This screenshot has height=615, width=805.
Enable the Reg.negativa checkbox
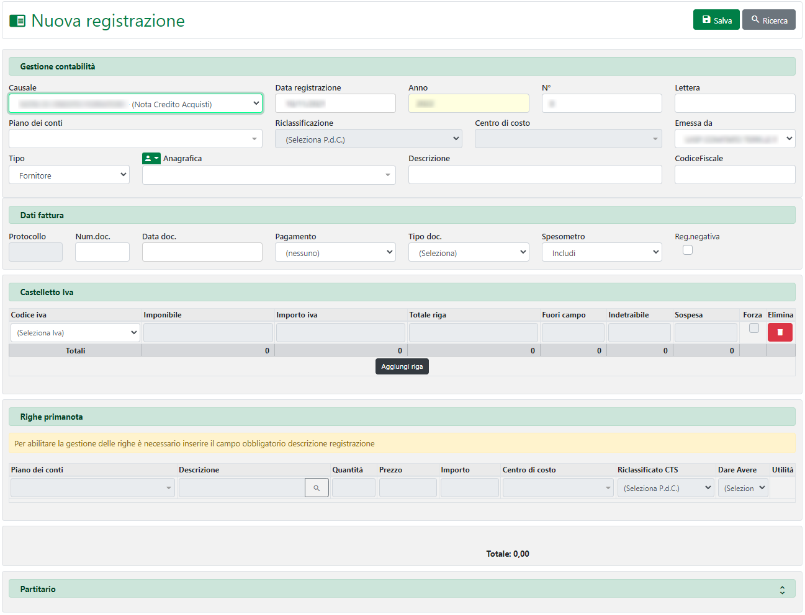pyautogui.click(x=687, y=250)
